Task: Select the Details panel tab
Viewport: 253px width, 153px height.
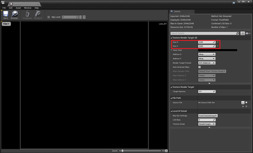Action: coord(182,12)
